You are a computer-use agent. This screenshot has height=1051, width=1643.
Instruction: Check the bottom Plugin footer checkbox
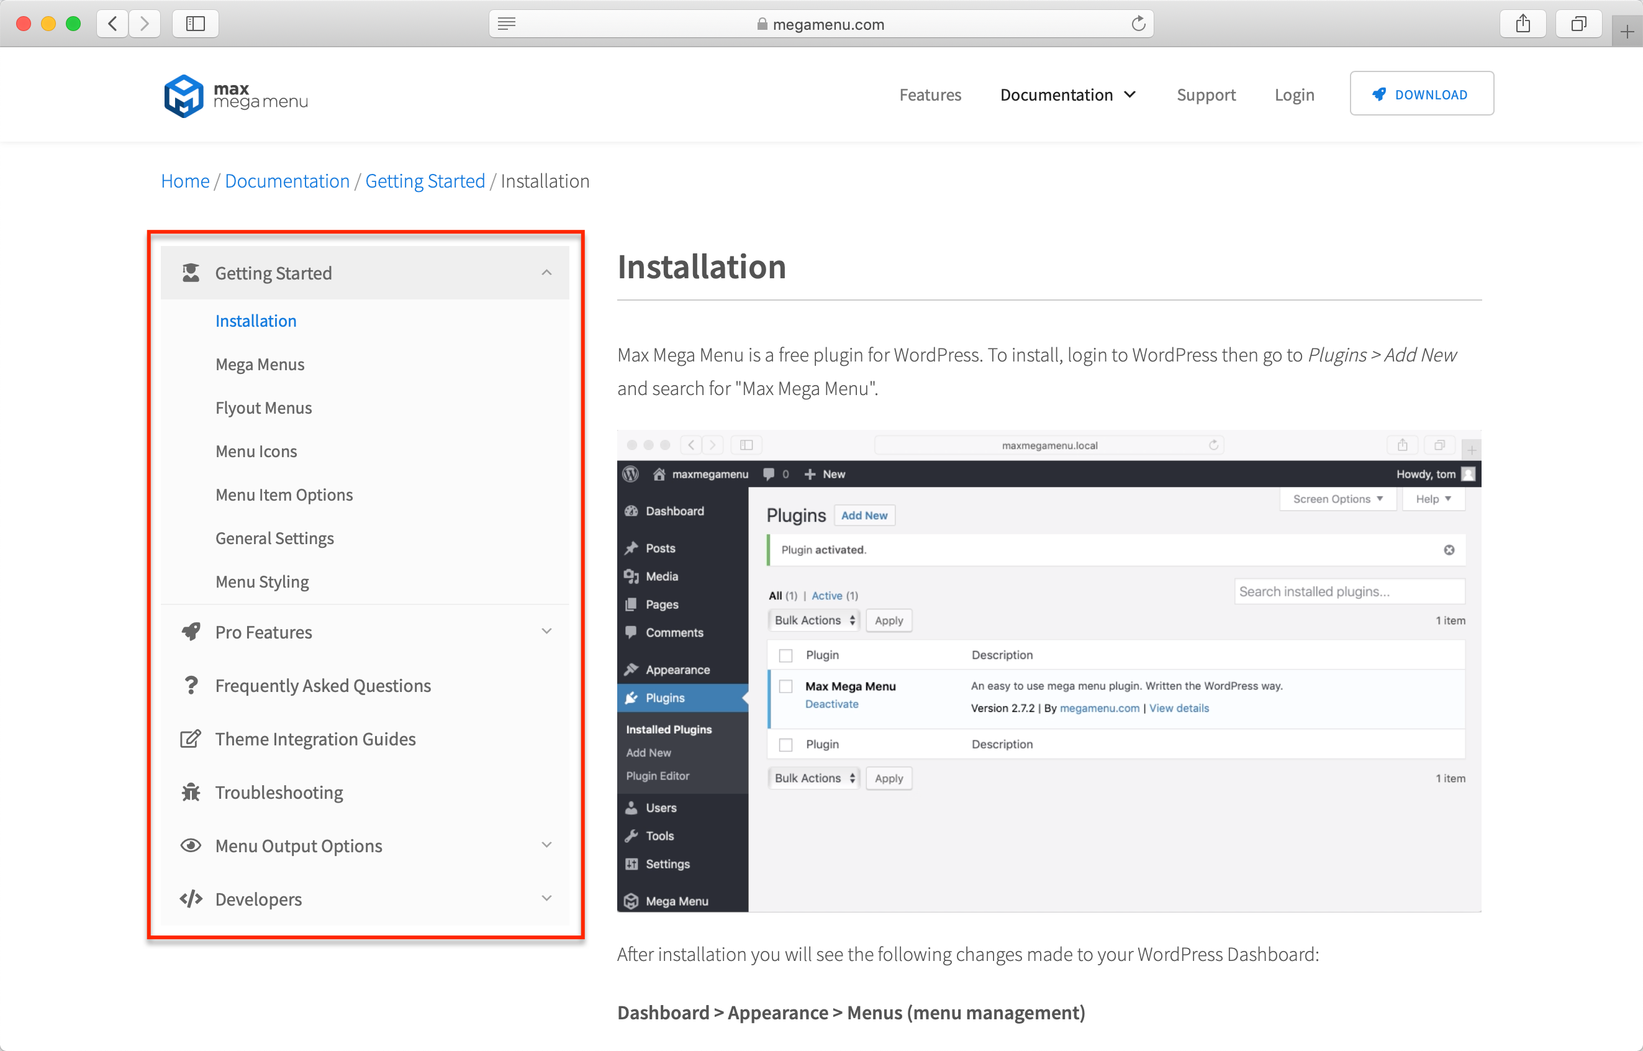pyautogui.click(x=786, y=745)
